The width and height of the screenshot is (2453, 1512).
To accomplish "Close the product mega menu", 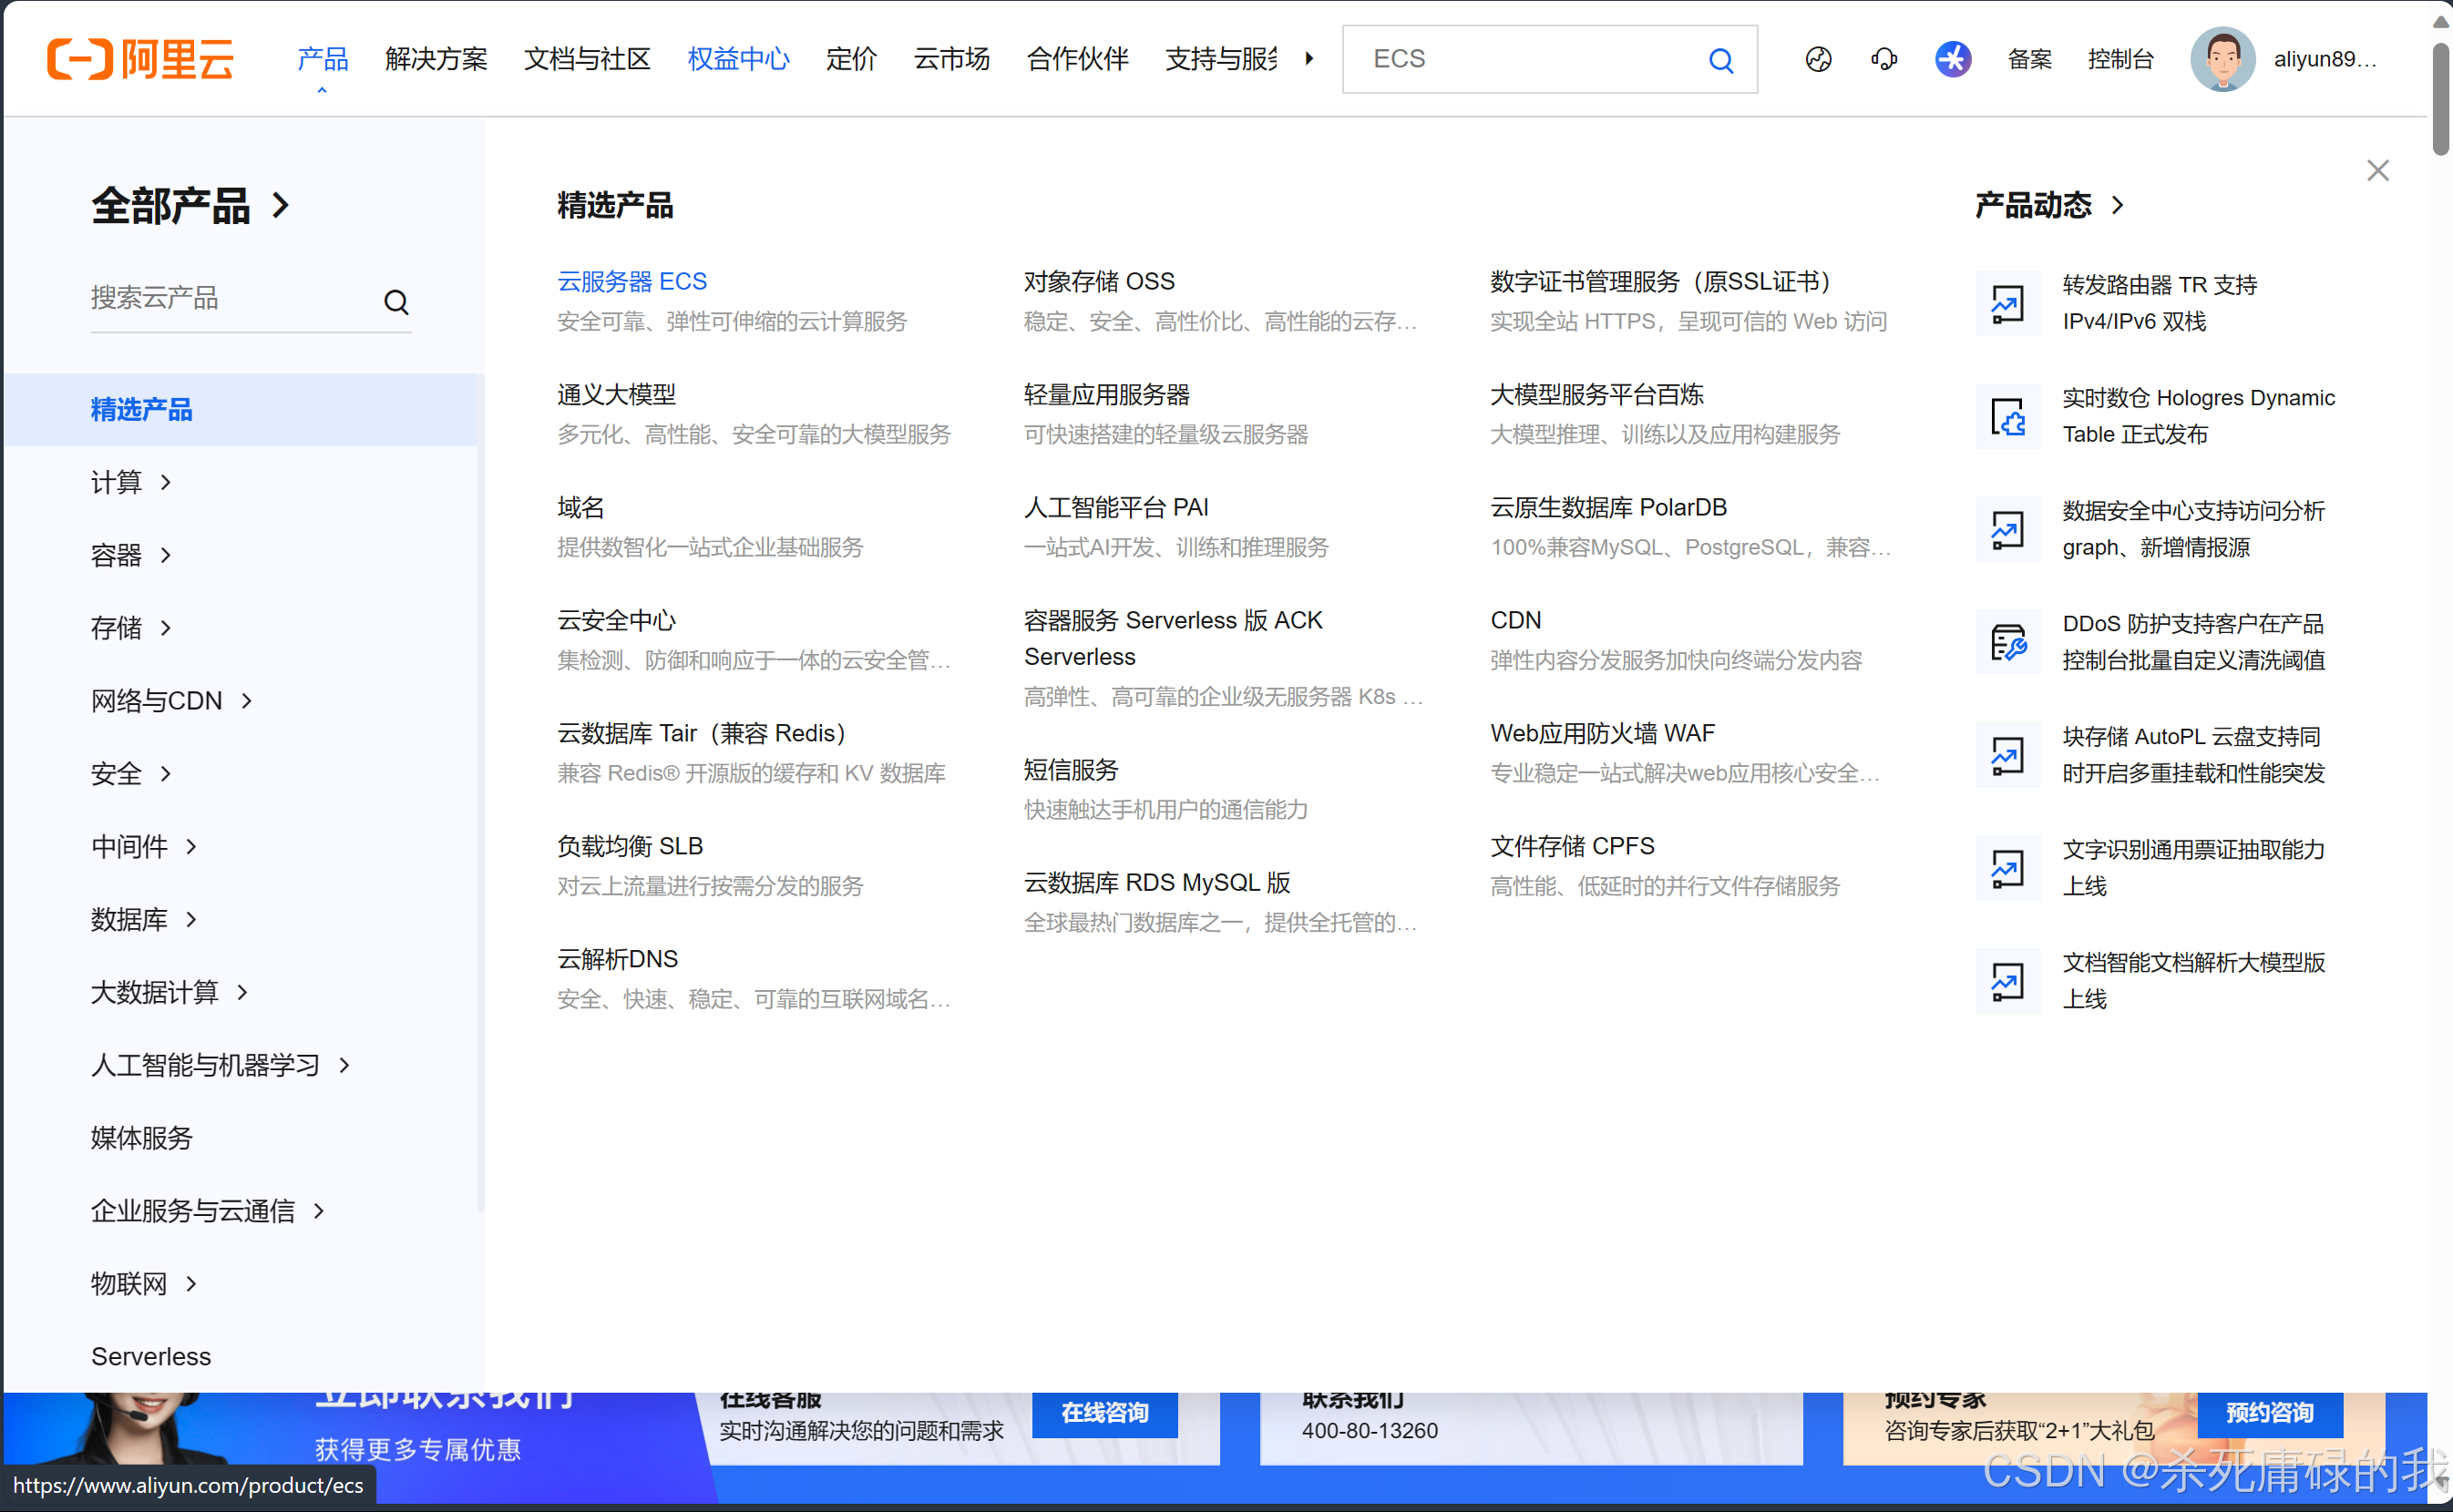I will click(x=2377, y=170).
